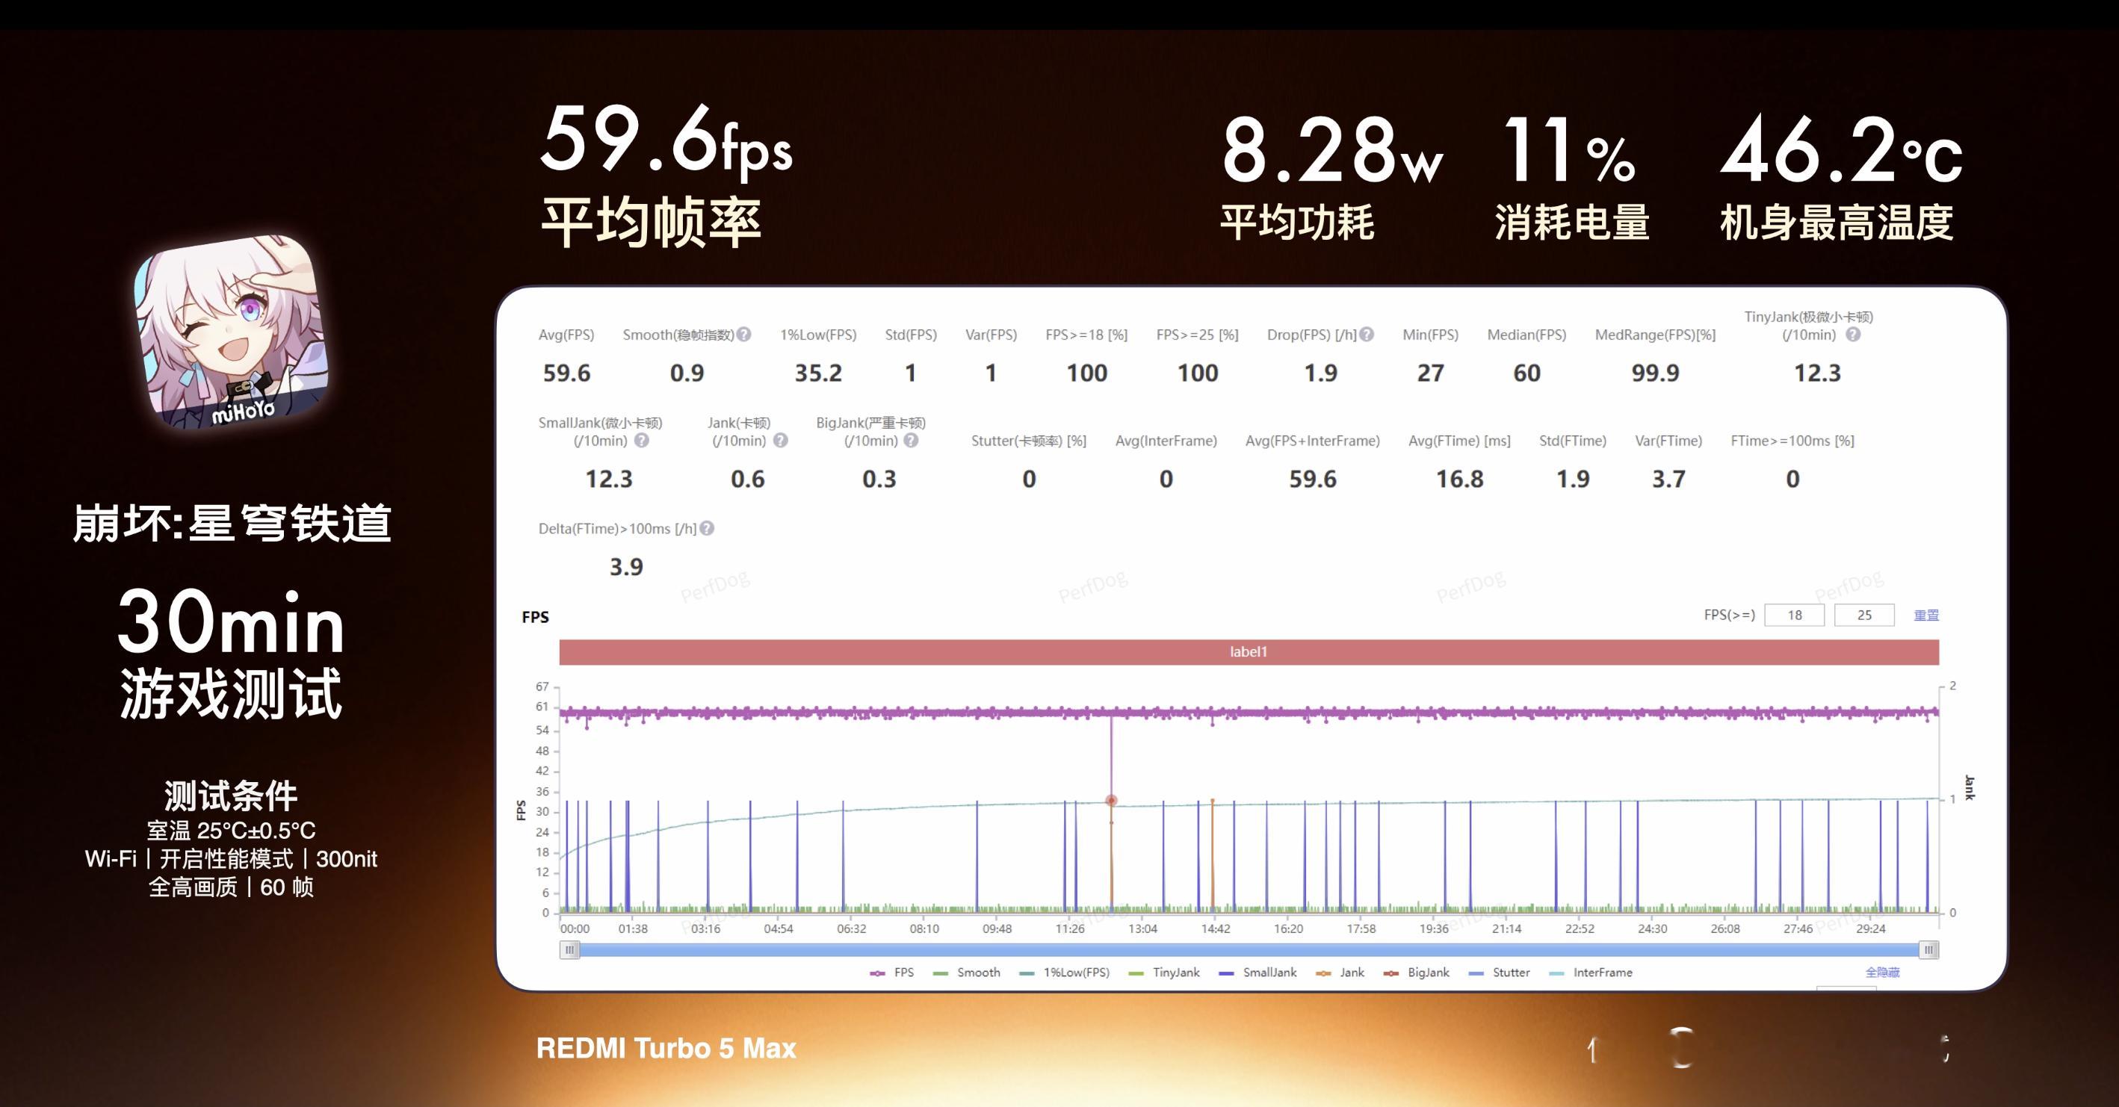Click help icon beside Delta(FTime)>100ms

707,529
